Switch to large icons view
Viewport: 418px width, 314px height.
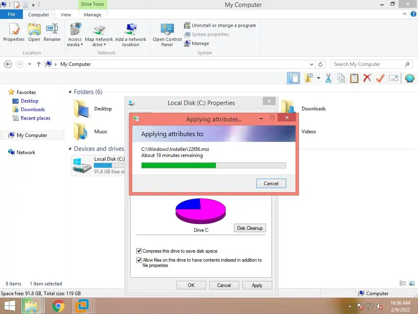[412, 283]
